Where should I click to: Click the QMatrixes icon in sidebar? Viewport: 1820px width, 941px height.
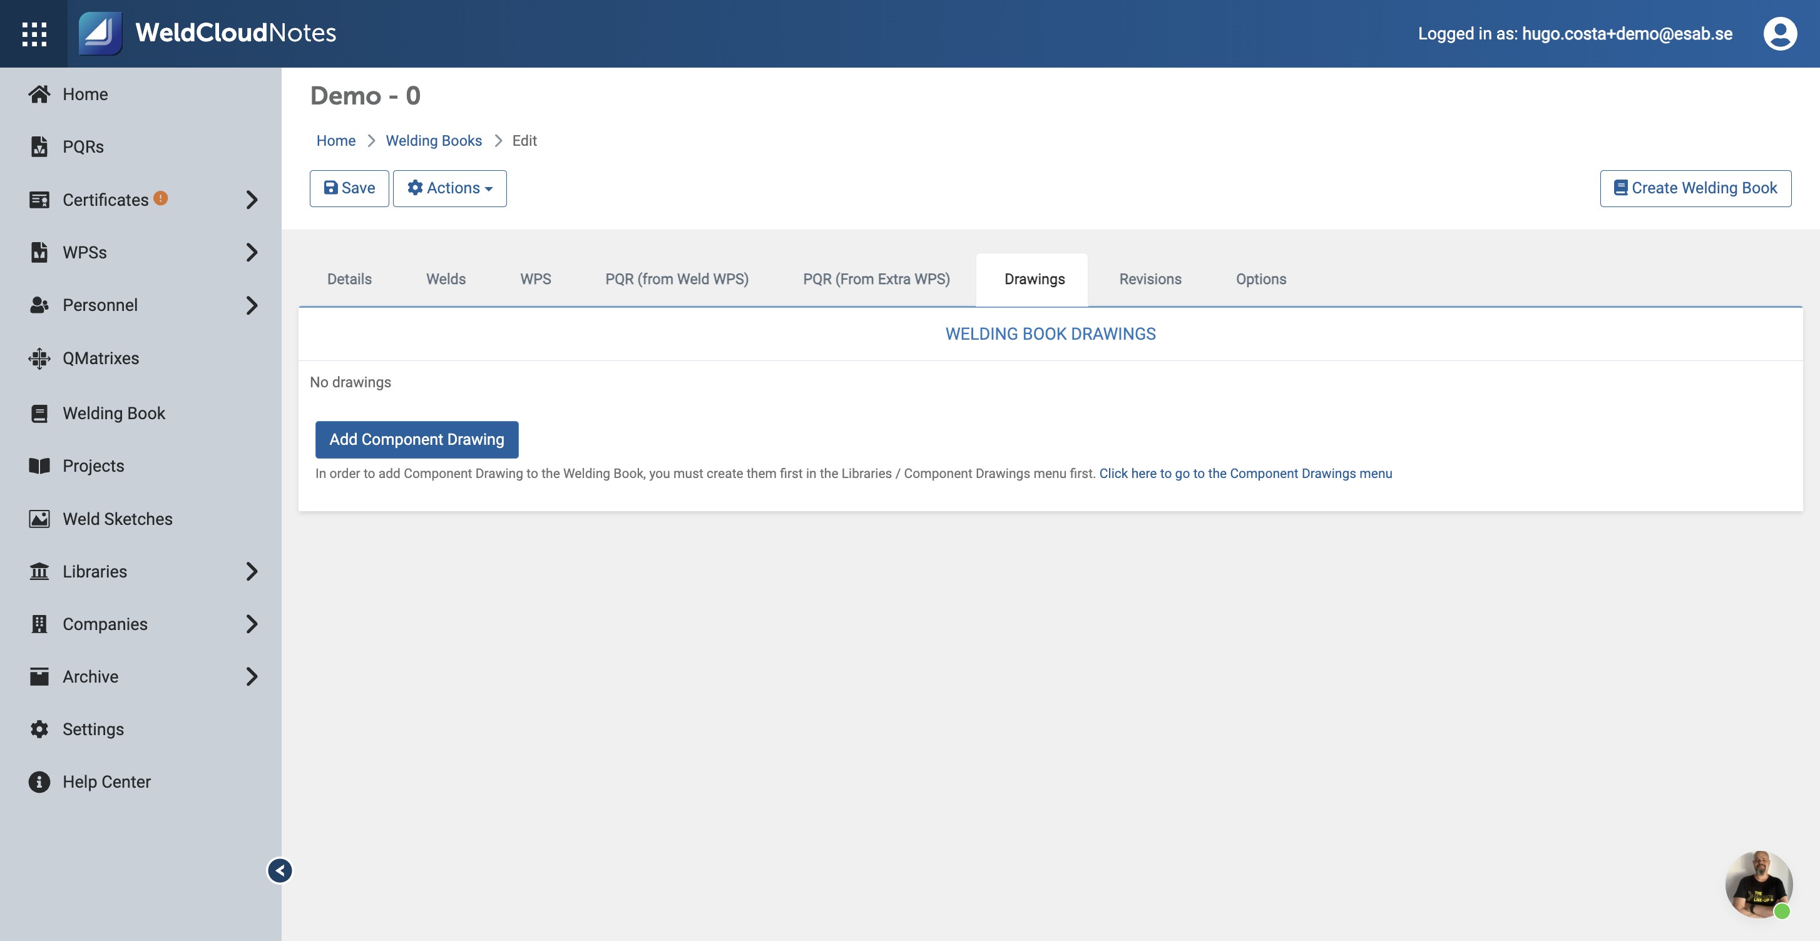39,358
